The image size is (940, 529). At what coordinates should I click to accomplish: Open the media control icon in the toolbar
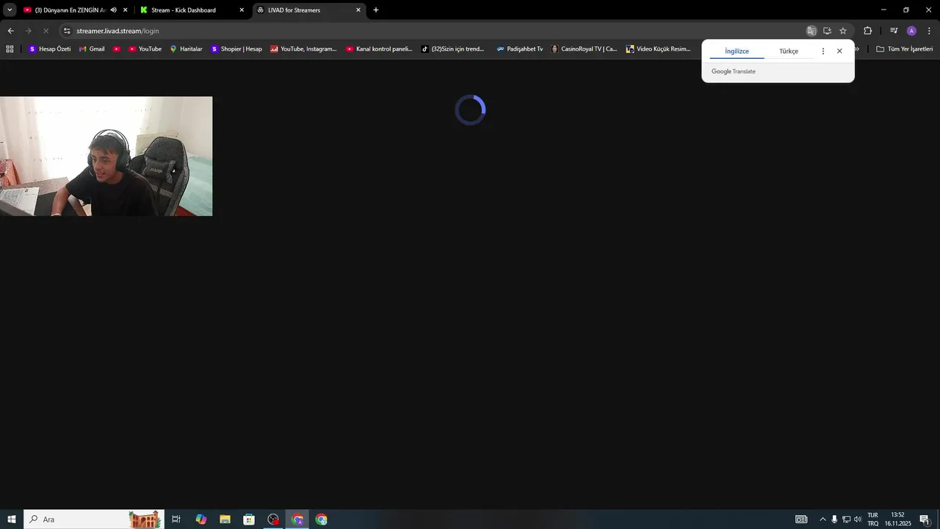point(894,31)
